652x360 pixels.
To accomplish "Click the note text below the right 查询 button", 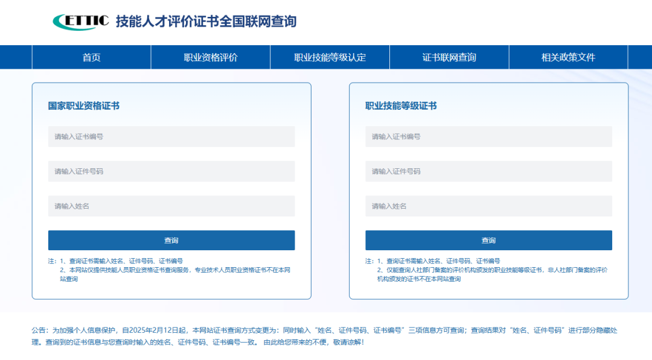I will coord(488,270).
